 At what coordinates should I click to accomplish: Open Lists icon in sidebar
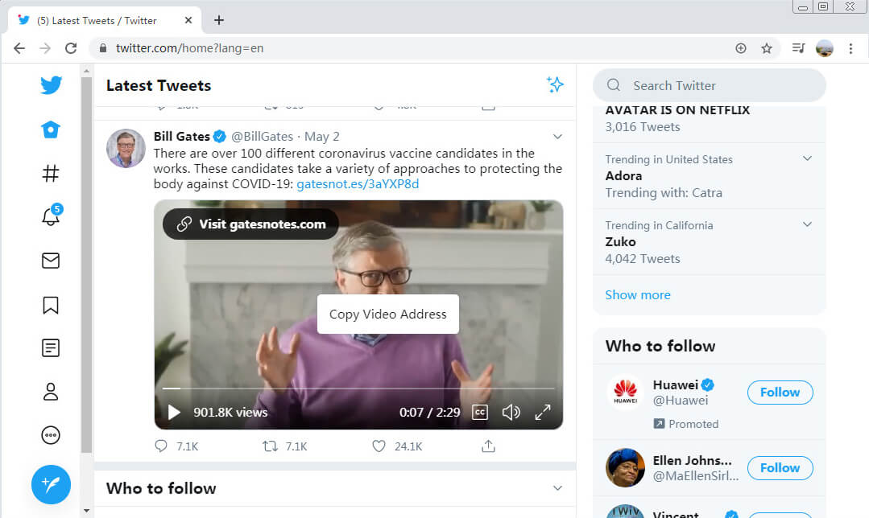point(51,348)
